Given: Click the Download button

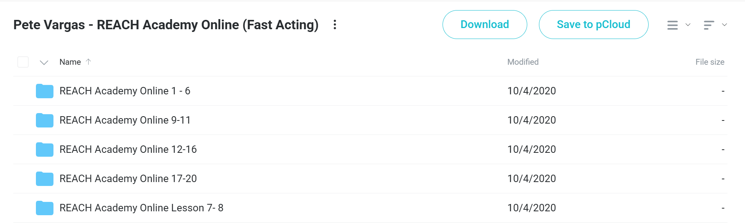Looking at the screenshot, I should (485, 25).
